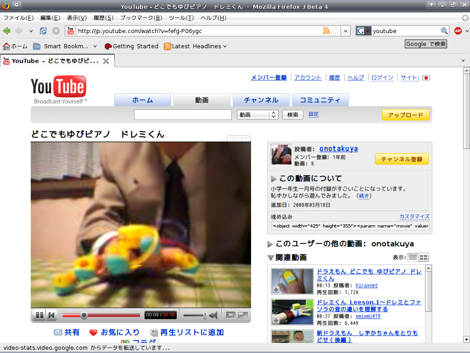The width and height of the screenshot is (470, 353).
Task: Open the ヘルプ menu in menu bar
Action: point(213,18)
